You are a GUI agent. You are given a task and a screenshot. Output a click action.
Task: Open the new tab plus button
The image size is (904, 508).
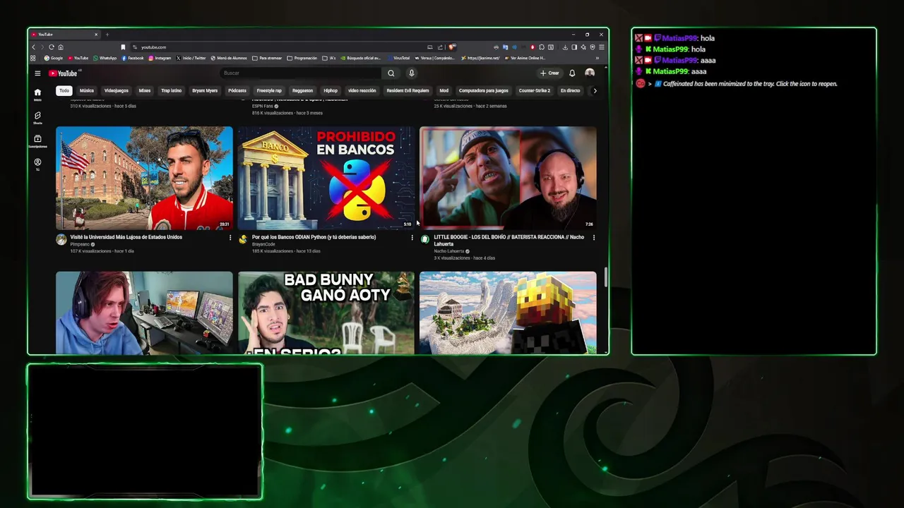pos(107,35)
